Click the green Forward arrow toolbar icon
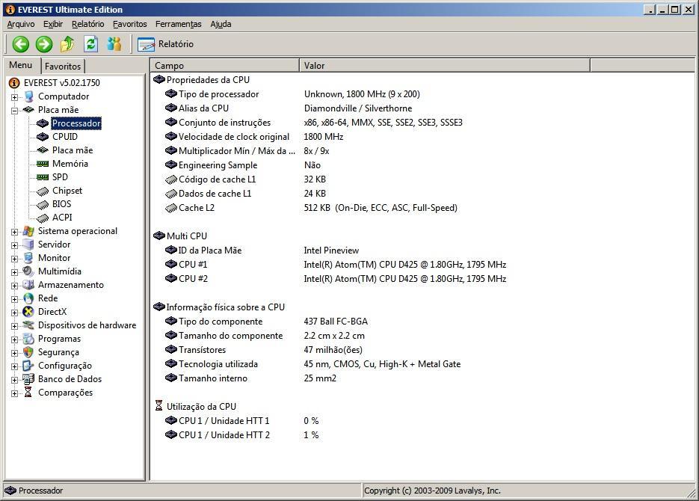The image size is (699, 501). [x=43, y=44]
